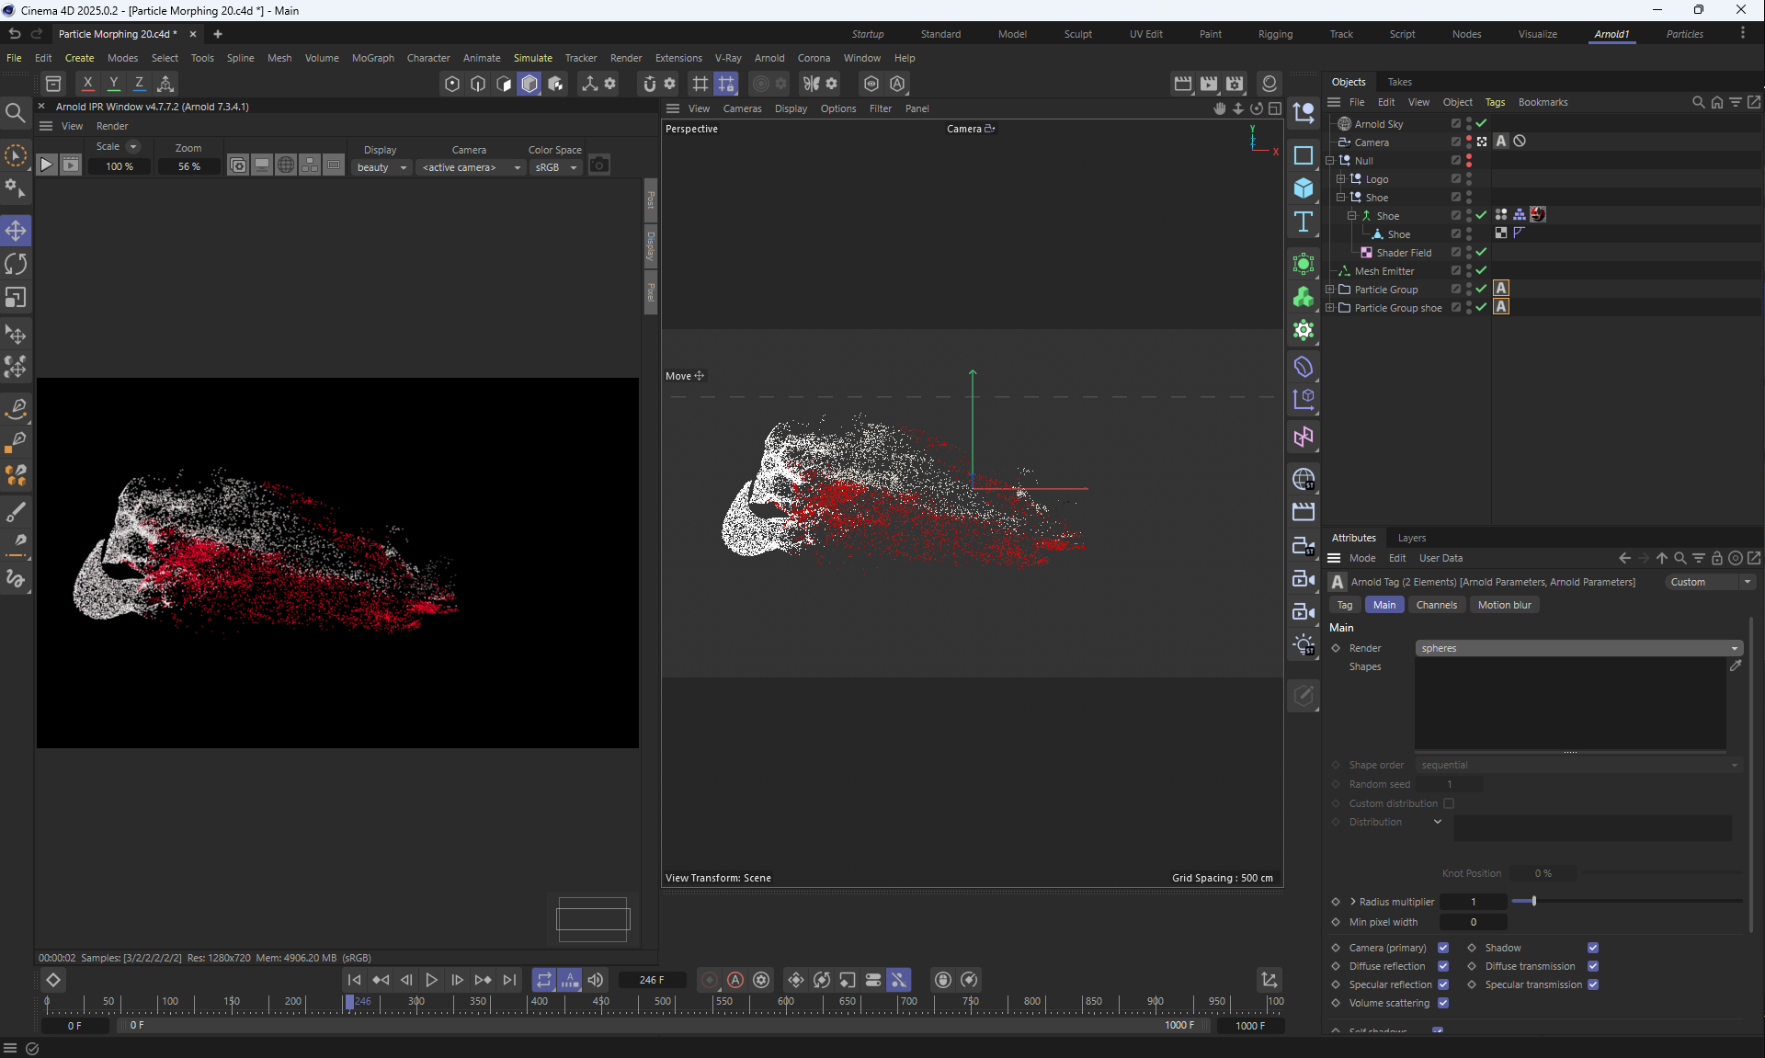Toggle the Volume scattering checkbox

1443,1003
